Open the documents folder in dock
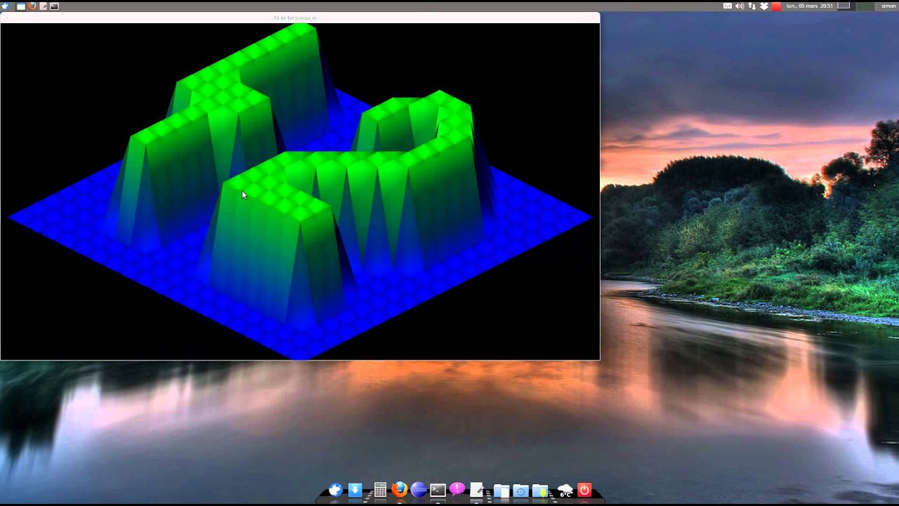 pos(501,491)
